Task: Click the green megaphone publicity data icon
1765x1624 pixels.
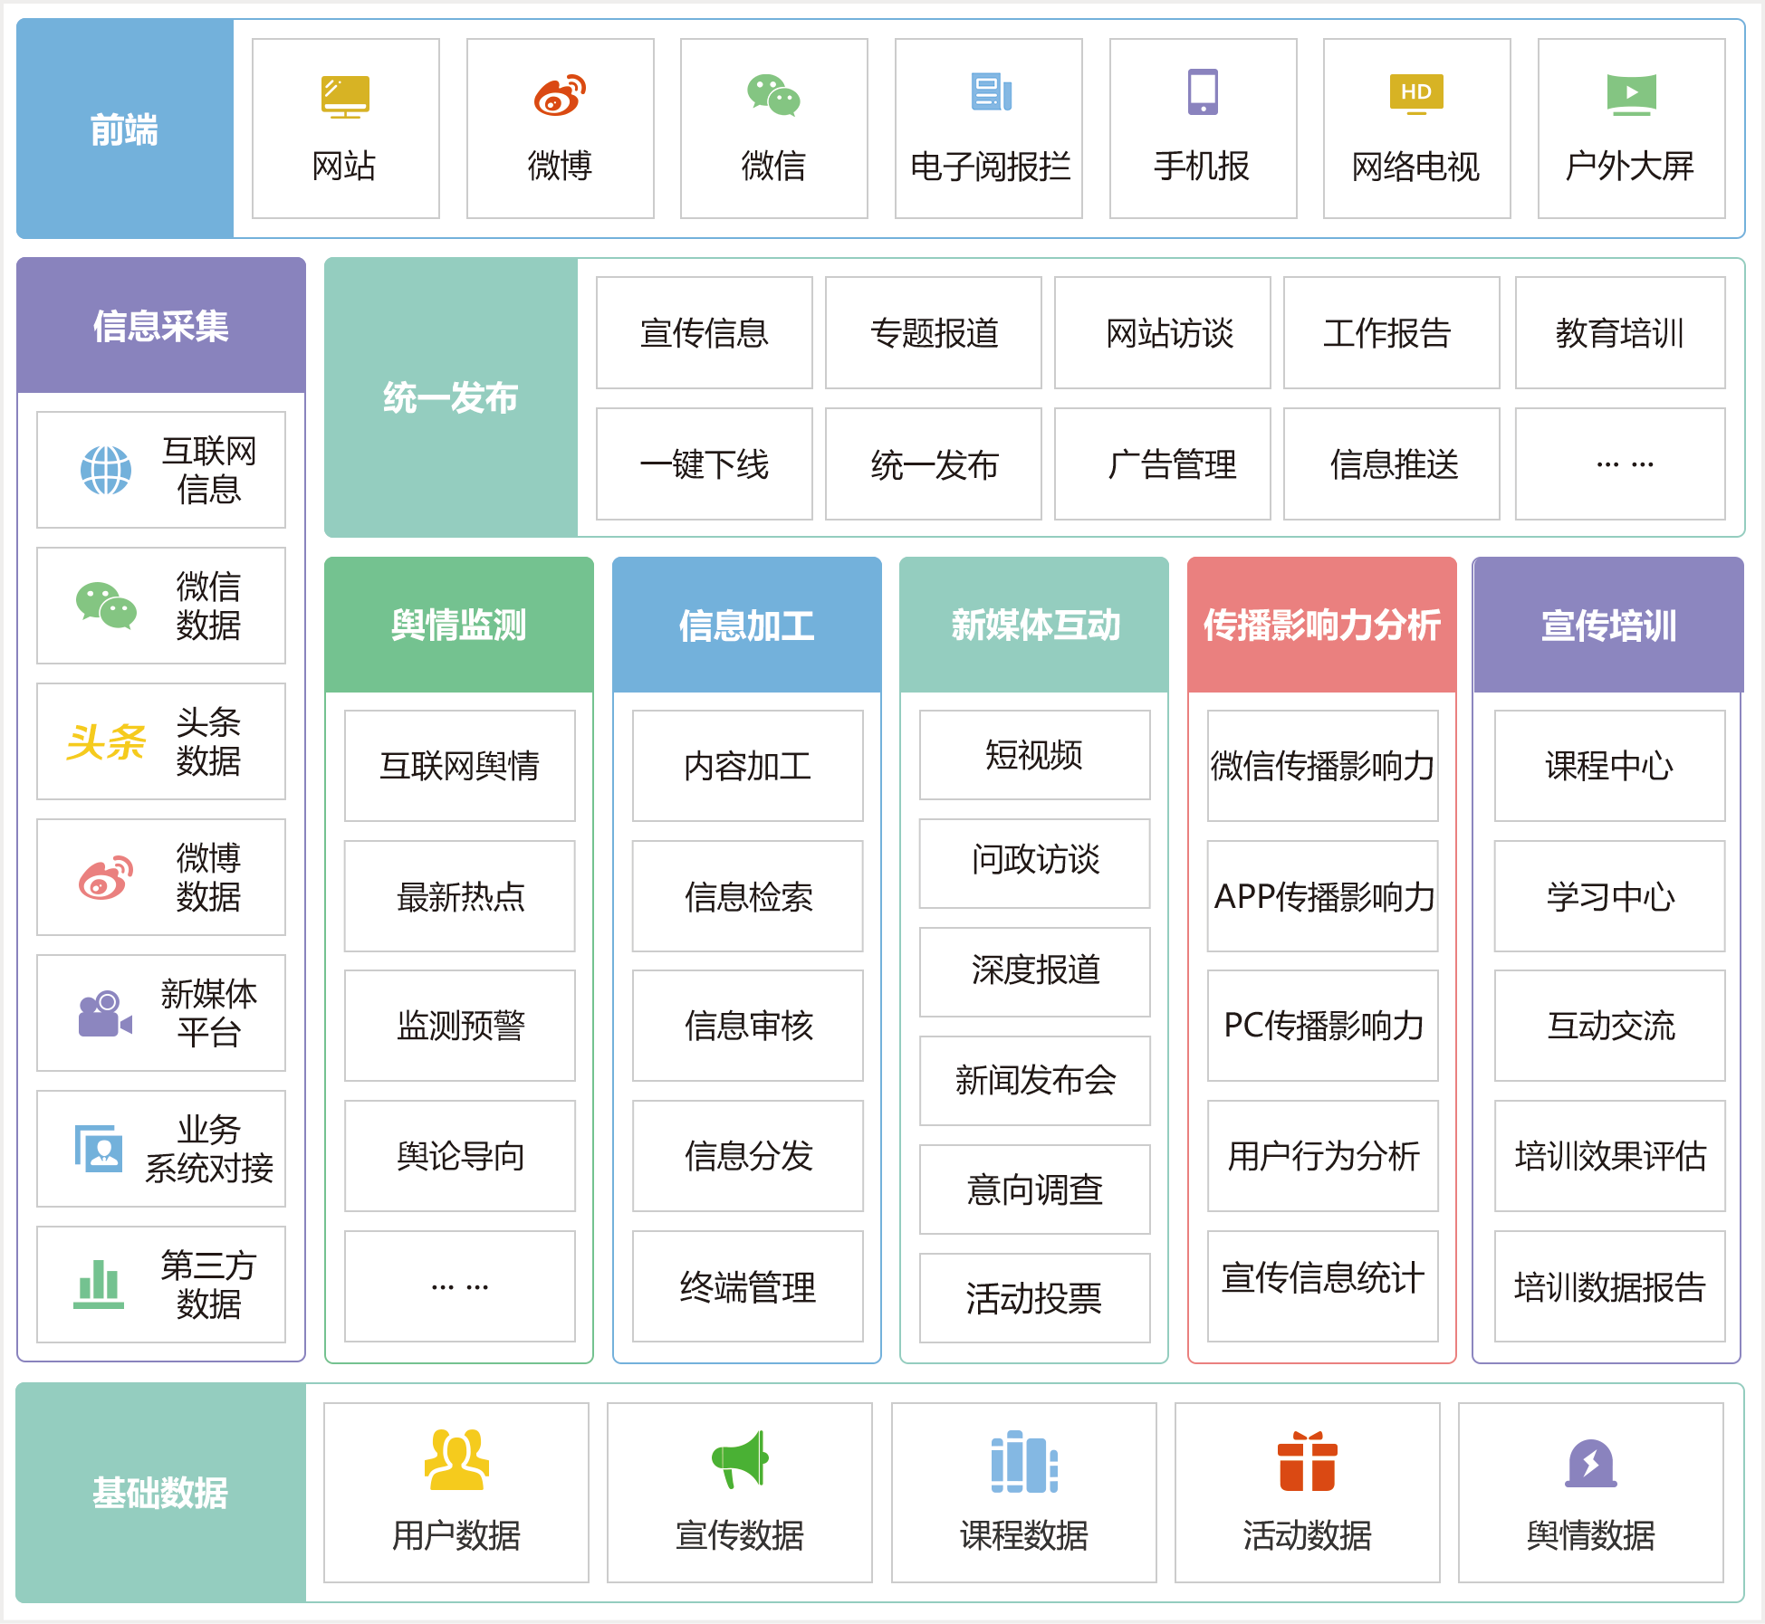Action: click(739, 1459)
